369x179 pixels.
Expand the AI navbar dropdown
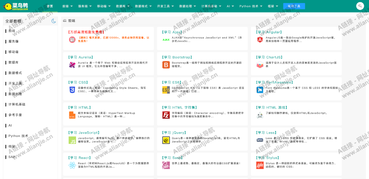click(x=230, y=6)
